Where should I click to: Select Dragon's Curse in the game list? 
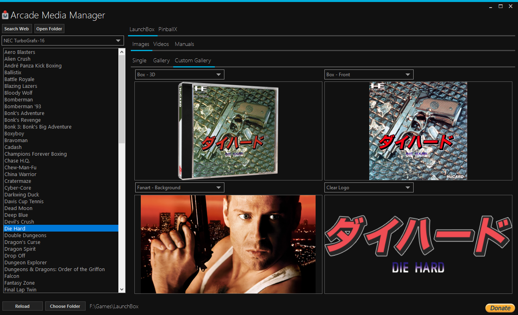coord(61,242)
